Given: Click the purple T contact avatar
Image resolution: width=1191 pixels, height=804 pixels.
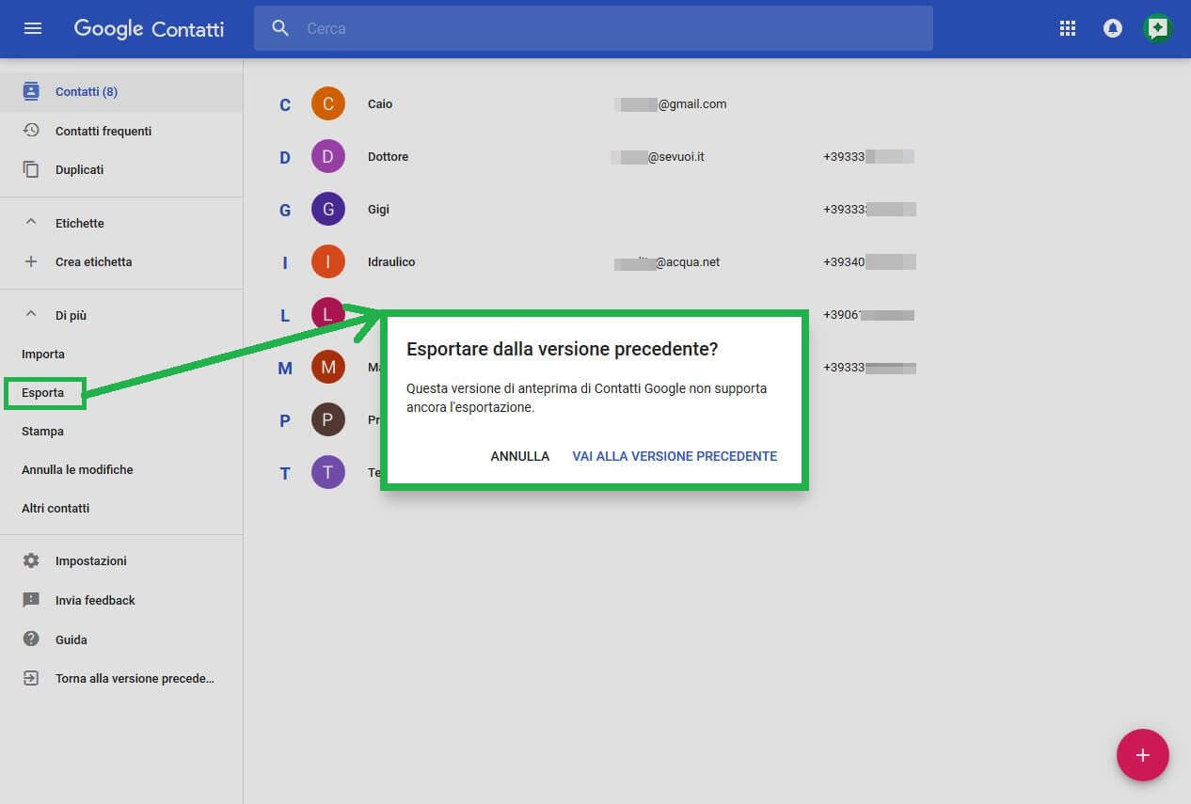Looking at the screenshot, I should pyautogui.click(x=327, y=472).
